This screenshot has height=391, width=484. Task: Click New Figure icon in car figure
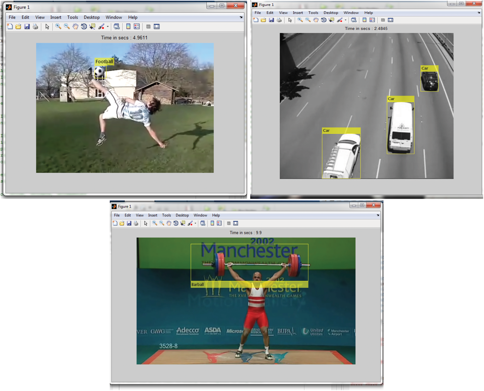(x=256, y=20)
